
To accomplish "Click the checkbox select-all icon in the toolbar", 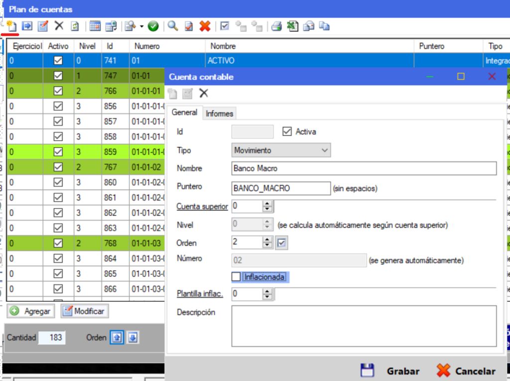I will click(x=225, y=25).
